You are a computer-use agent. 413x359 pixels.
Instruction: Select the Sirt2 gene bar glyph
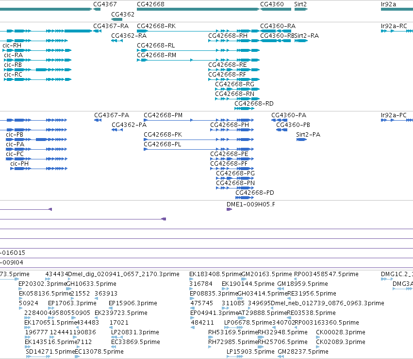pyautogui.click(x=301, y=9)
